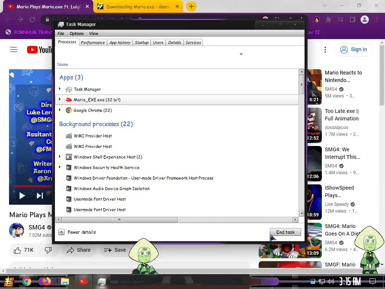The image size is (385, 289).
Task: Toggle Chrome side panel icon
Action: click(x=353, y=20)
